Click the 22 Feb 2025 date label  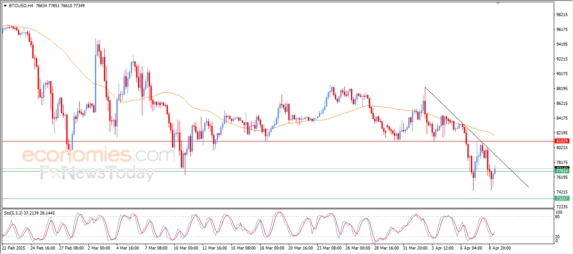pyautogui.click(x=14, y=248)
